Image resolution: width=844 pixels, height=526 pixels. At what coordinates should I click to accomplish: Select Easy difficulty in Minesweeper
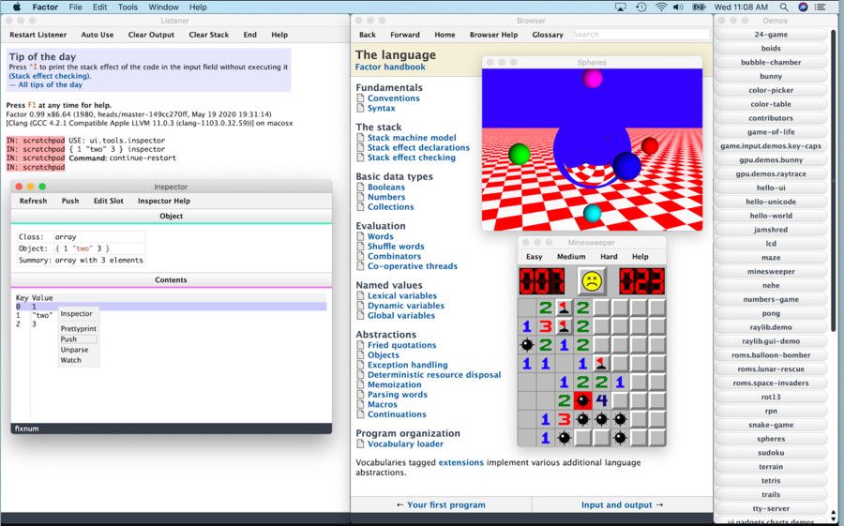click(x=534, y=257)
